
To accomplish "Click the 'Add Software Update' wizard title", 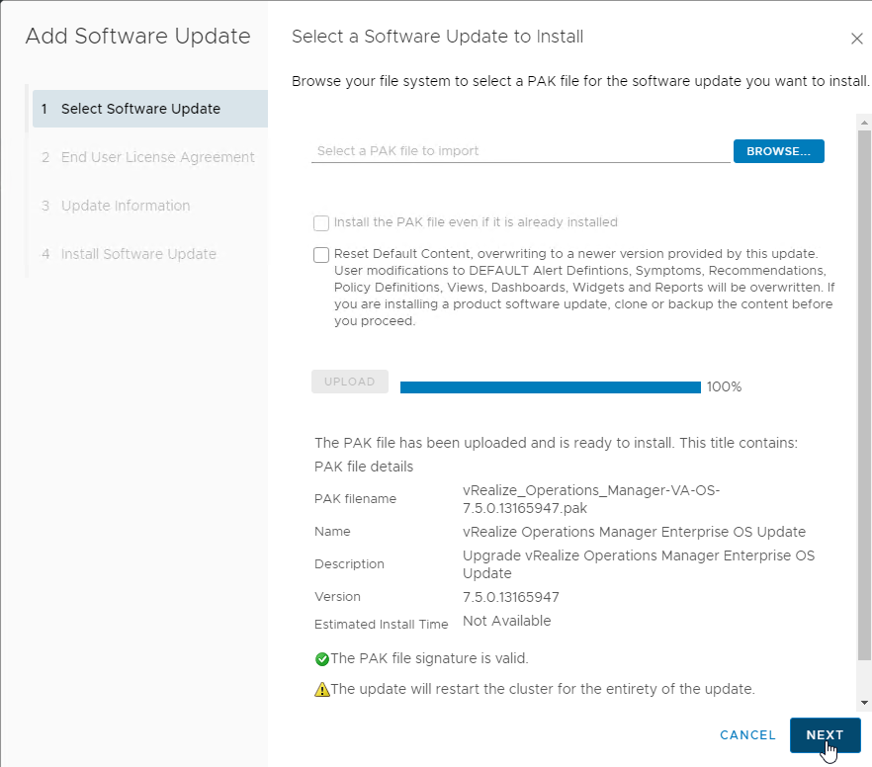I will point(138,37).
